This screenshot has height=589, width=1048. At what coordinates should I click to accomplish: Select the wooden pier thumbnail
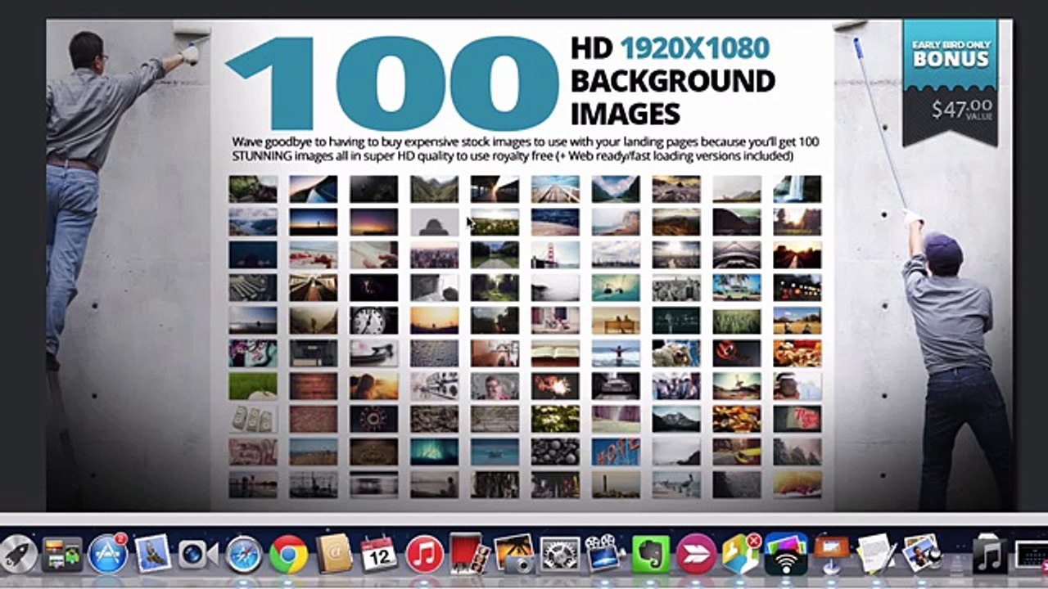tap(555, 189)
